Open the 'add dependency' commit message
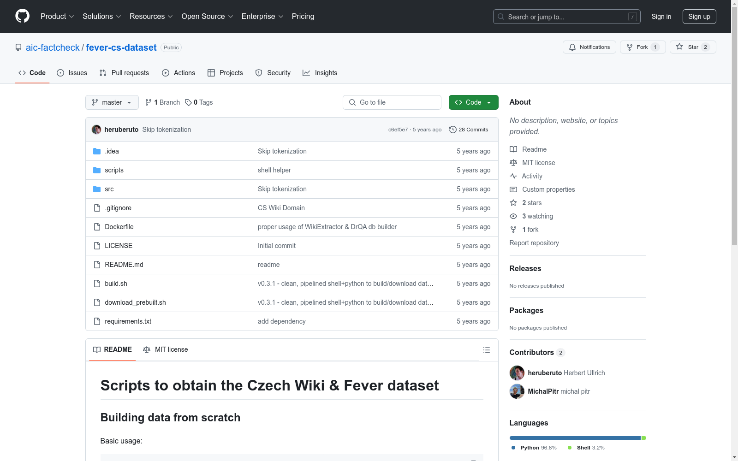This screenshot has height=461, width=738. pyautogui.click(x=282, y=321)
